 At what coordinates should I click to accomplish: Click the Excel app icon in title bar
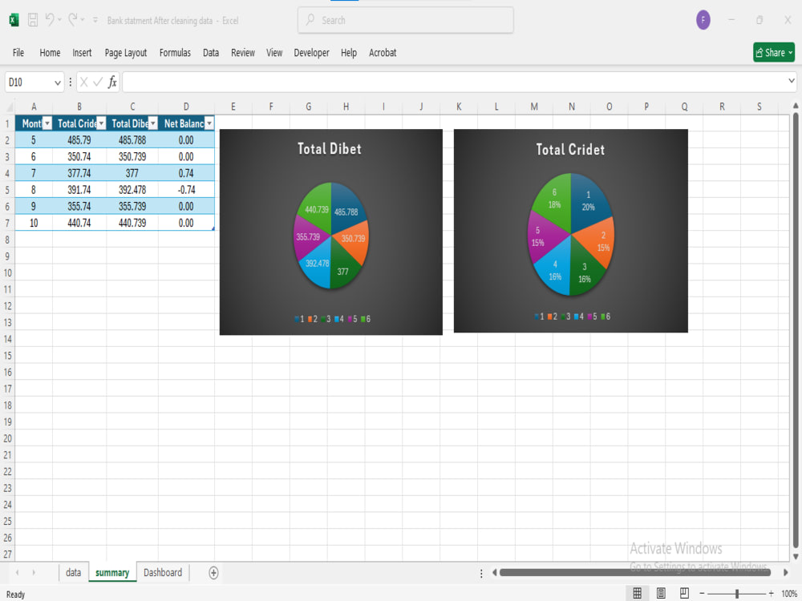tap(14, 20)
